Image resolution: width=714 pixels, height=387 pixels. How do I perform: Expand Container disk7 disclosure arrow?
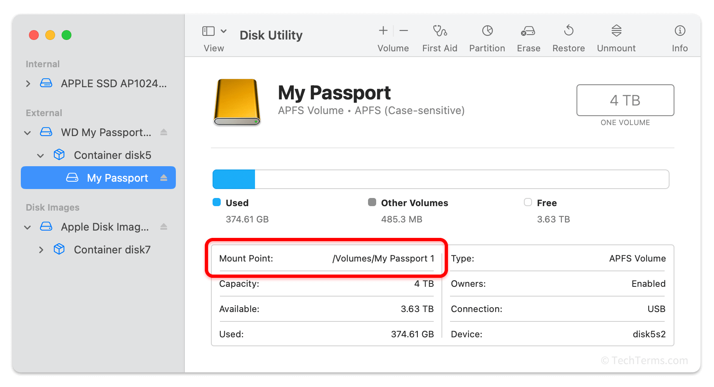(41, 250)
